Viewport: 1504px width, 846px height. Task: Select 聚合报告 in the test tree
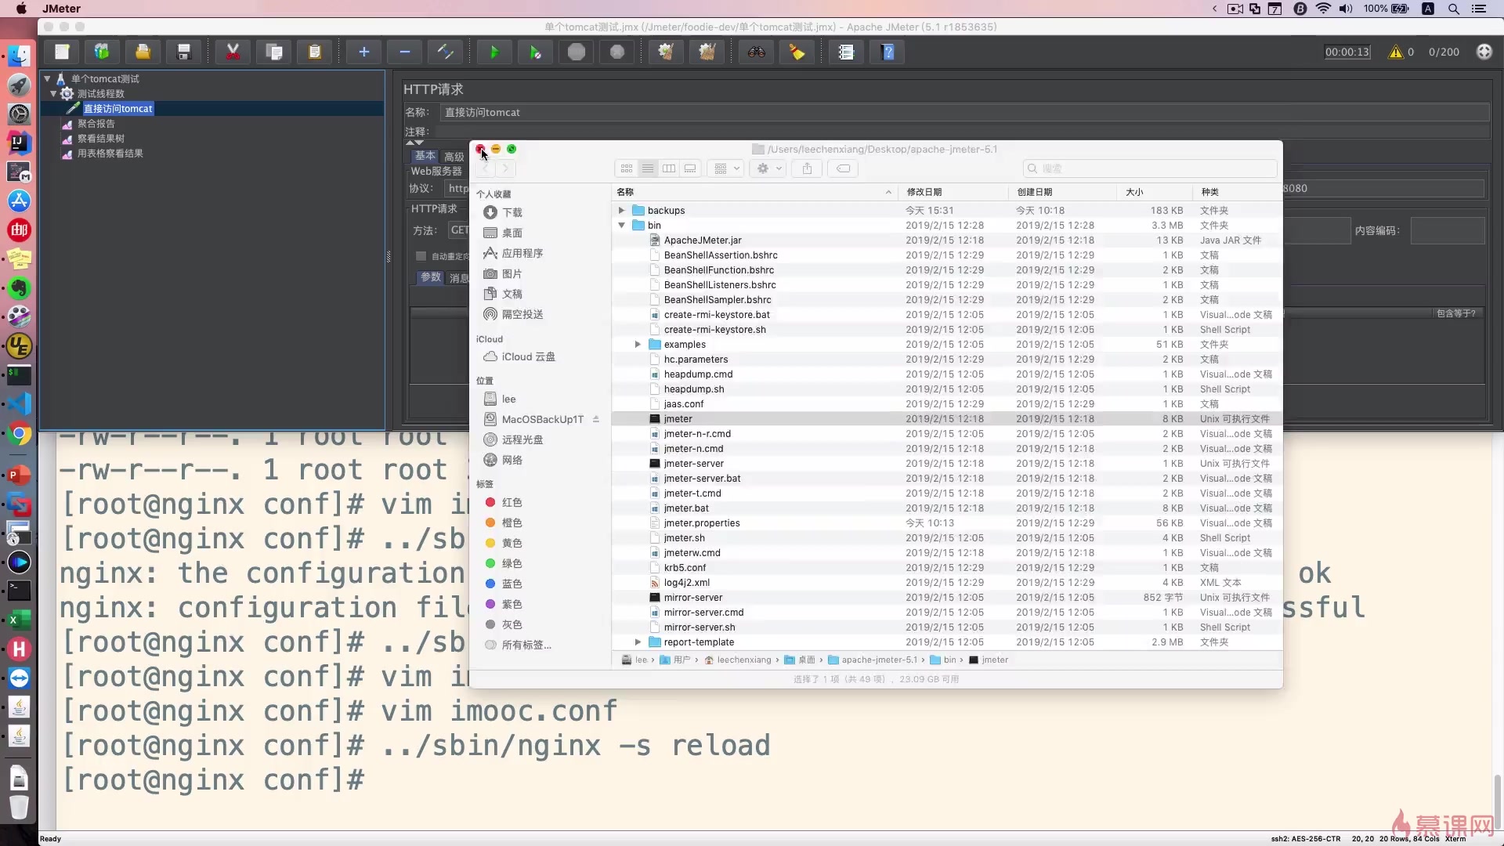click(96, 124)
